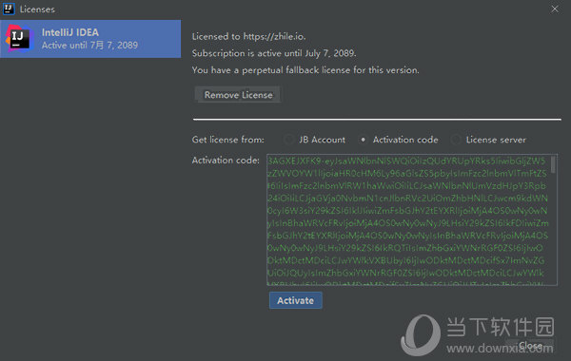Click the 'Licenses' window title text
This screenshot has height=361, width=571.
click(37, 9)
